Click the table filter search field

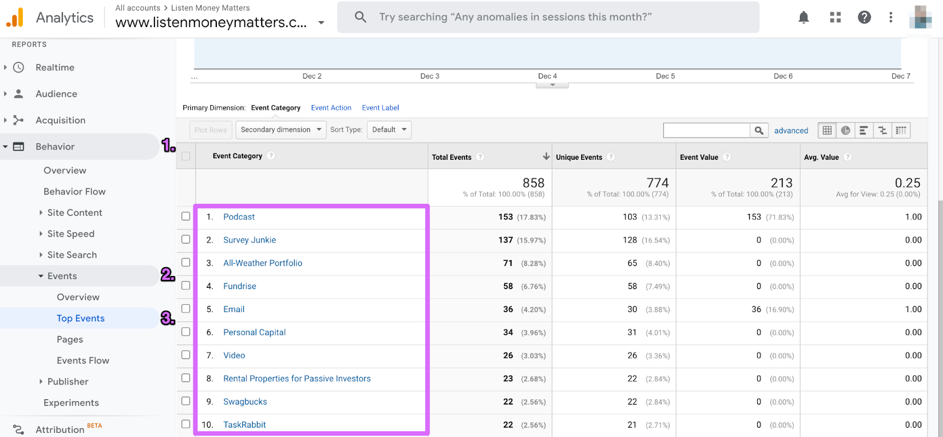[x=707, y=130]
